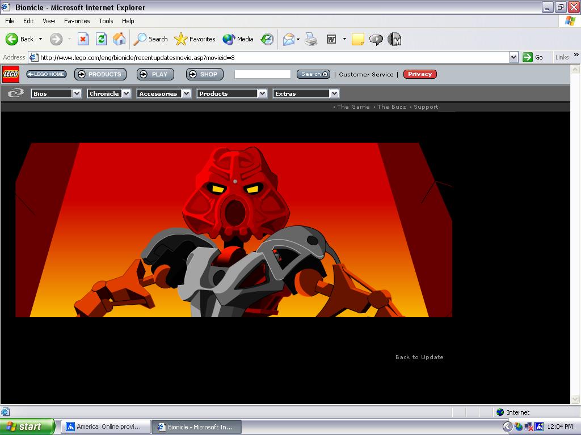Viewport: 581px width, 435px height.
Task: Click the AOL tray icon beside the clock
Action: (x=539, y=427)
